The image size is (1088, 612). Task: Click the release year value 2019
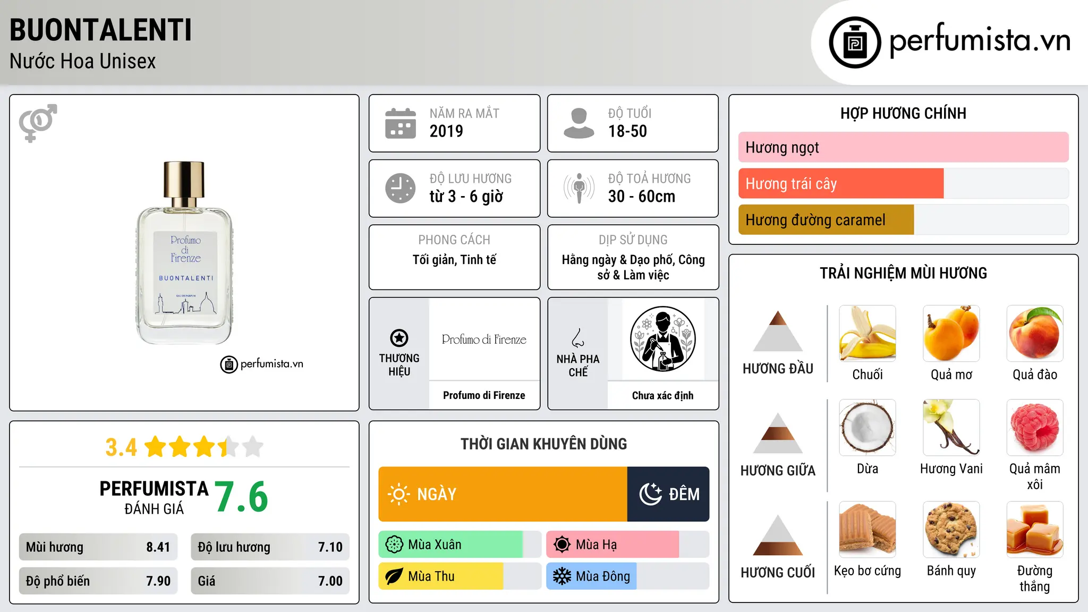point(446,131)
